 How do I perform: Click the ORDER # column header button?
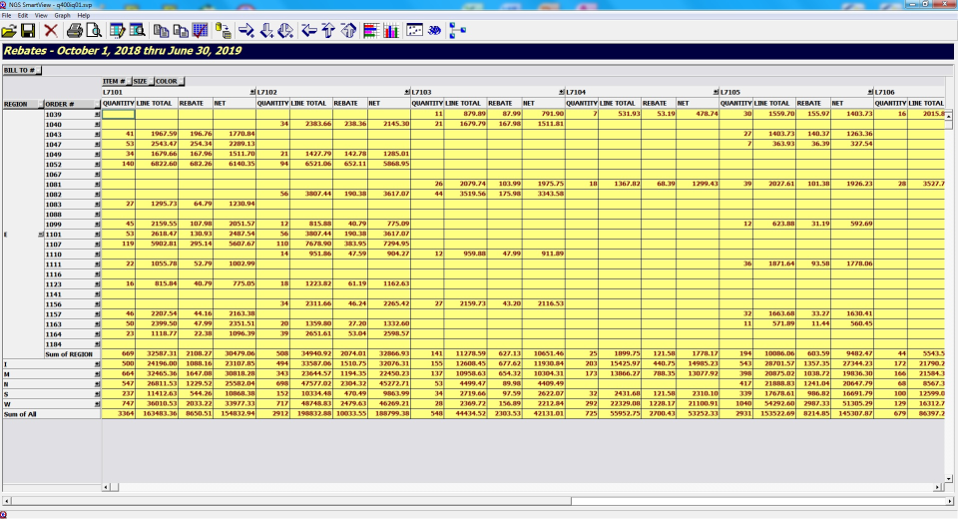pos(72,105)
